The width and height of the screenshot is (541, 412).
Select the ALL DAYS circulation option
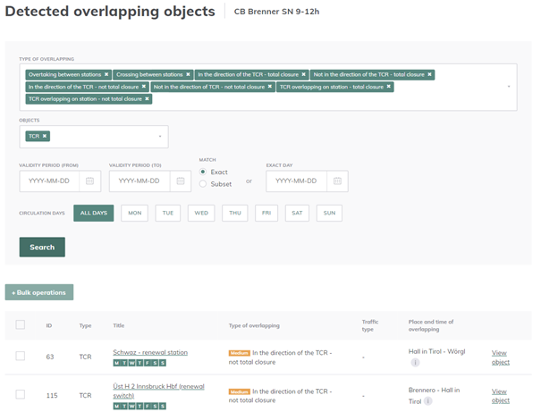tap(93, 214)
